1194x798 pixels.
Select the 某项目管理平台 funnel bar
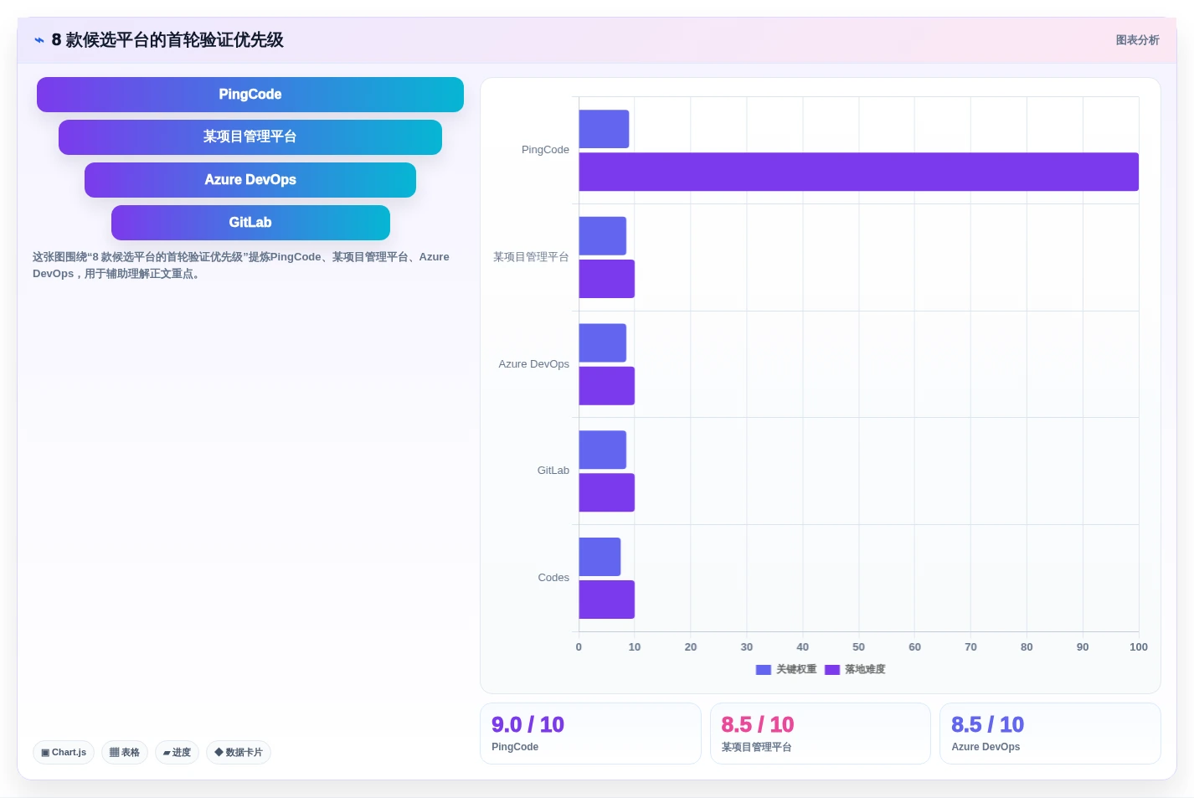tap(250, 137)
